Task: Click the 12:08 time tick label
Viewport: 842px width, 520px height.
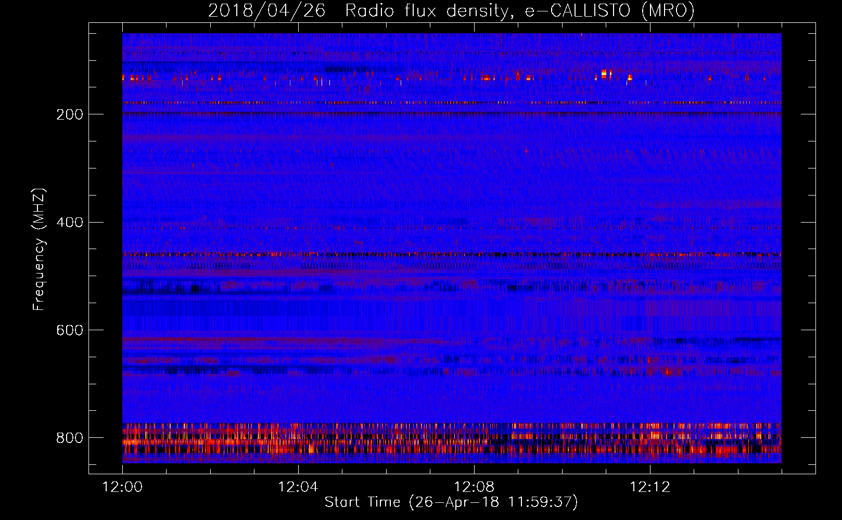Action: tap(474, 487)
